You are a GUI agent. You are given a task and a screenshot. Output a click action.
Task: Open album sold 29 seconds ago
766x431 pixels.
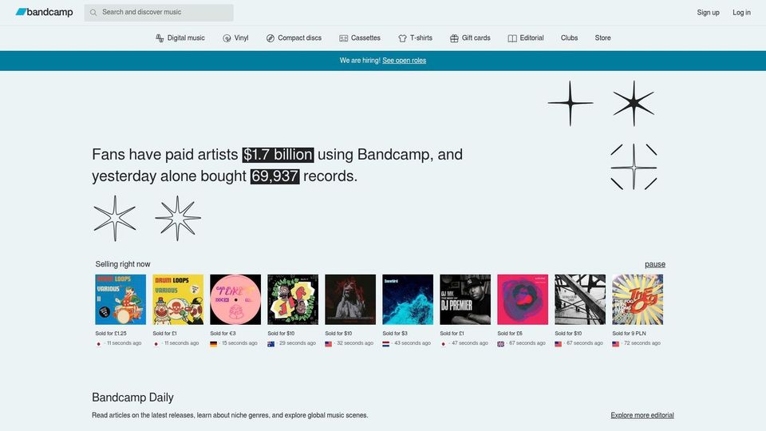293,299
